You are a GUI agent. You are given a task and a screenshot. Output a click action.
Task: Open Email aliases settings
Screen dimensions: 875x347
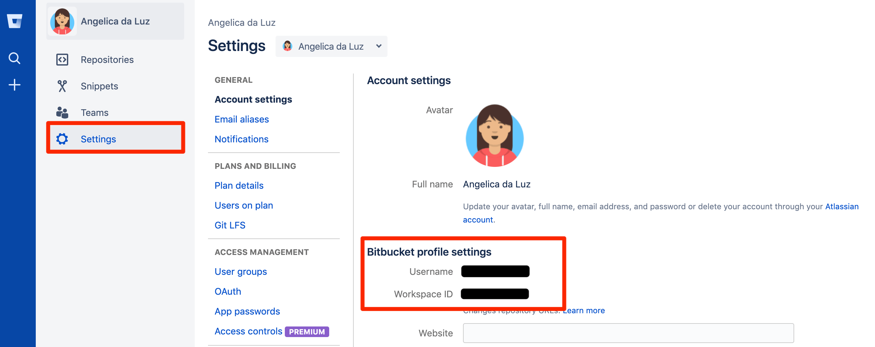(241, 119)
